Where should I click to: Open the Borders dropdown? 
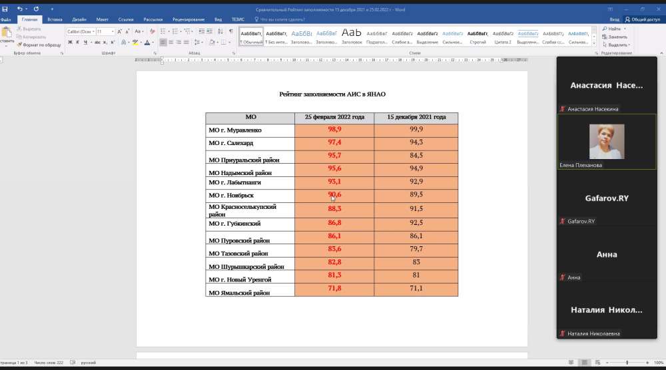click(x=229, y=43)
